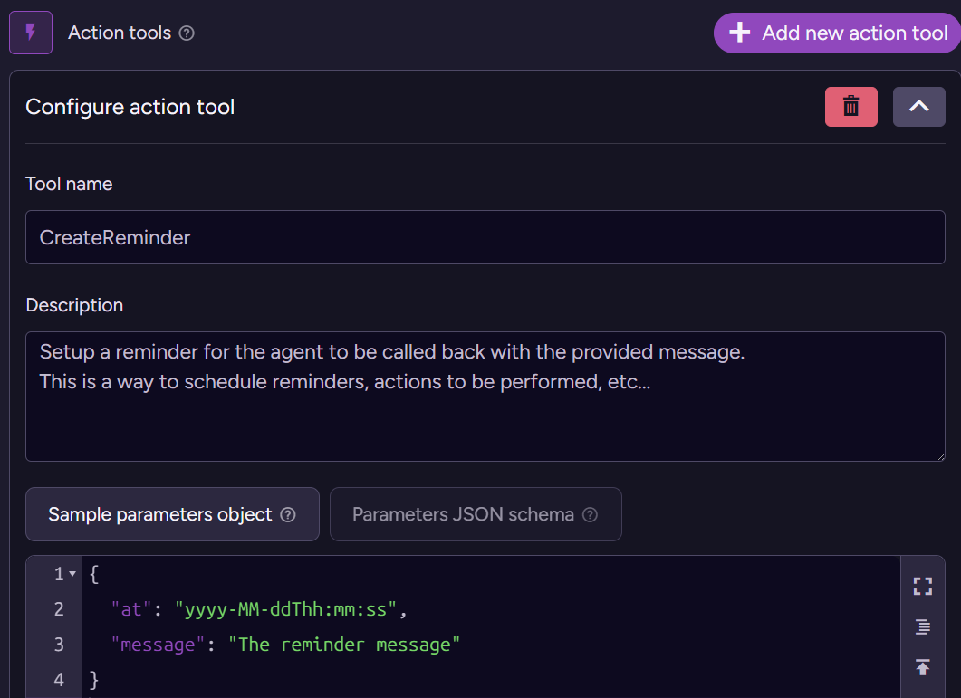
Task: Click the "The reminder message" string value
Action: coord(344,645)
